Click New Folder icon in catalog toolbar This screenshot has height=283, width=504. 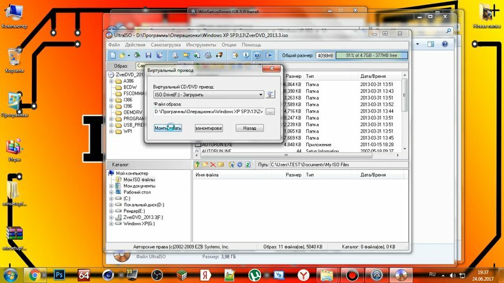tap(205, 164)
